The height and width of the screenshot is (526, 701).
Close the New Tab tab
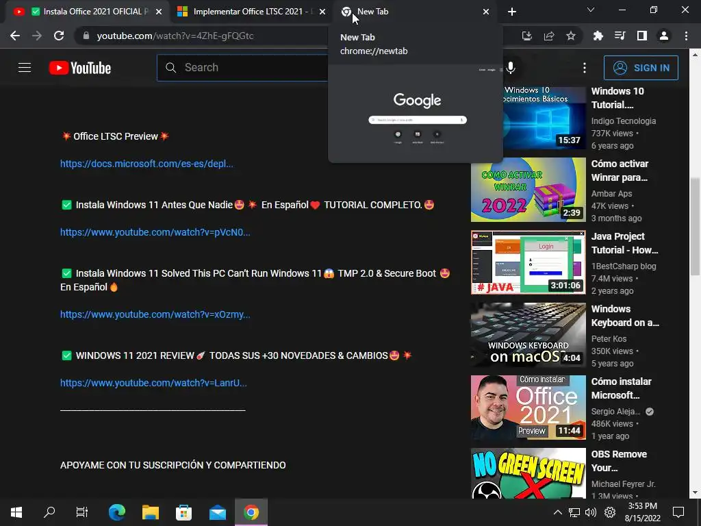click(x=485, y=12)
